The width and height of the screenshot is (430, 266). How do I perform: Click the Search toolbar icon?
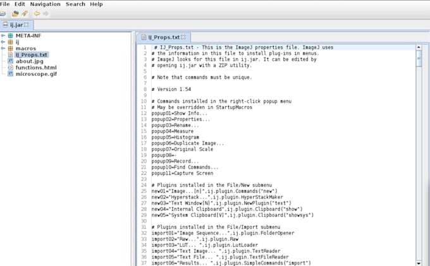(x=25, y=13)
